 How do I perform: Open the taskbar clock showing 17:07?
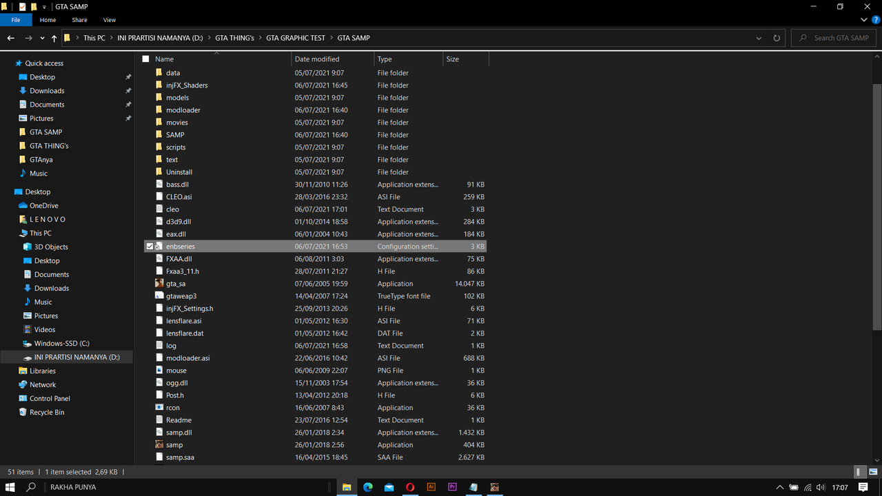pos(840,487)
